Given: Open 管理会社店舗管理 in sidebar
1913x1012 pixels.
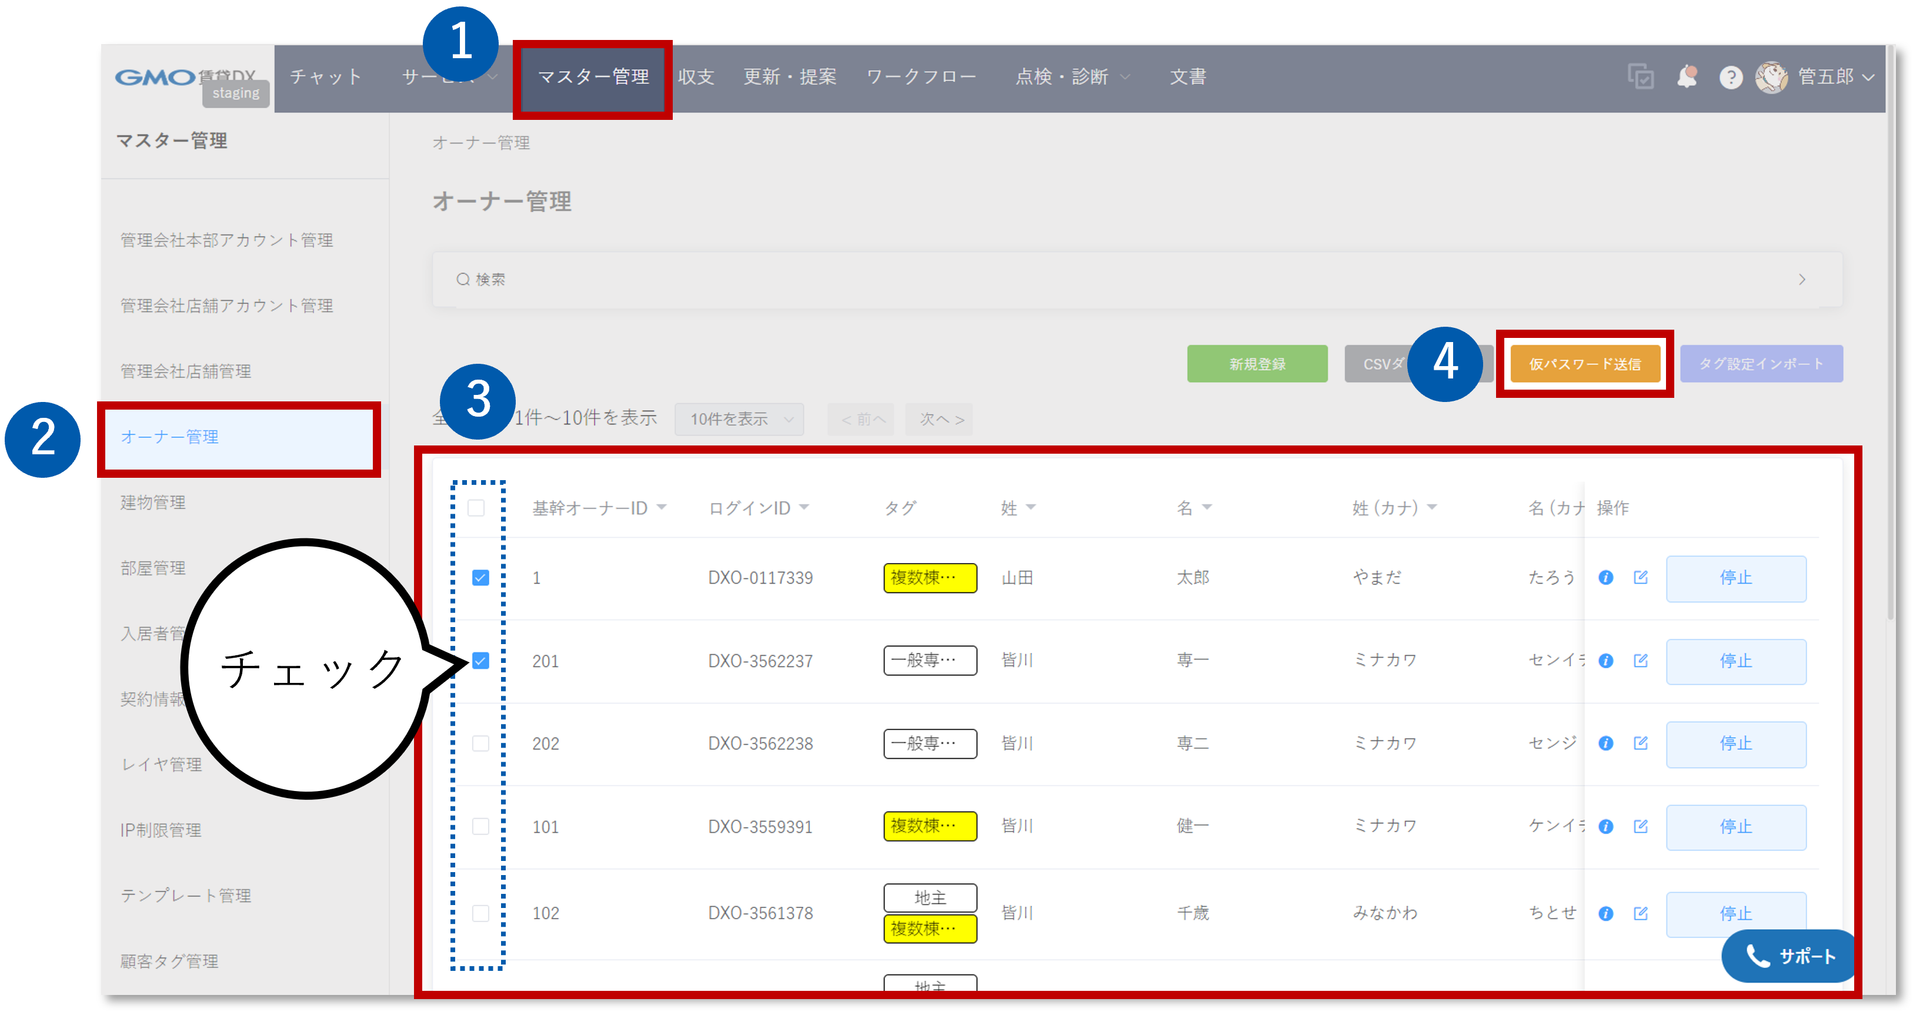Looking at the screenshot, I should click(x=186, y=371).
